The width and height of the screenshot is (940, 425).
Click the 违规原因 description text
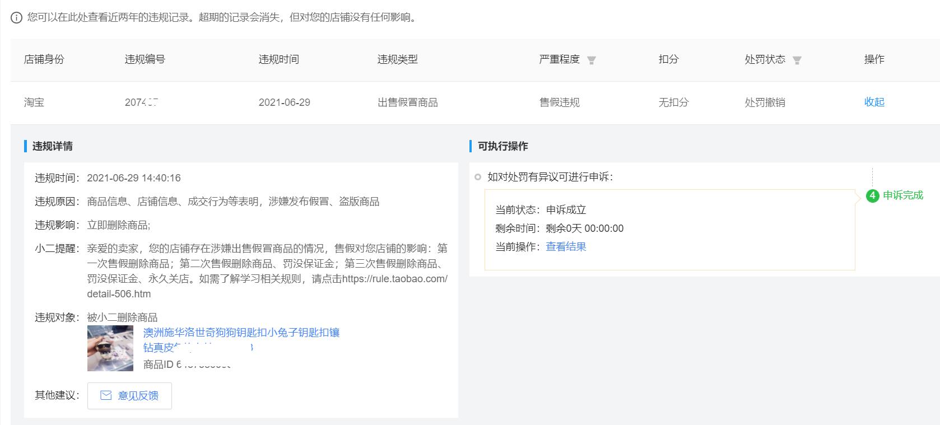(x=233, y=202)
